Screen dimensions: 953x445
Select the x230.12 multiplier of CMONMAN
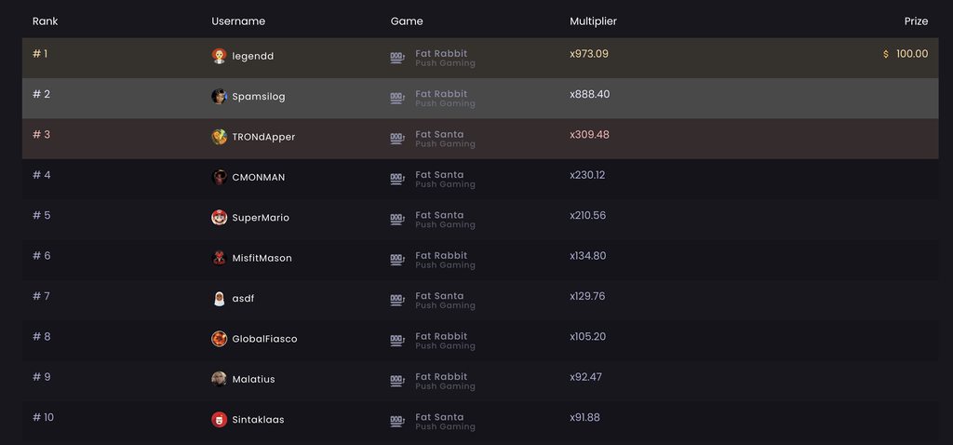tap(587, 175)
